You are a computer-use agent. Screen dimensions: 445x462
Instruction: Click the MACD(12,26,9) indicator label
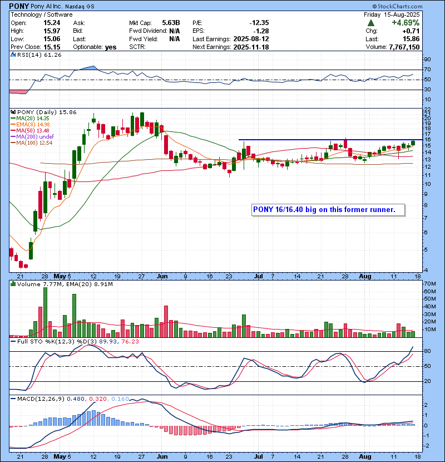click(x=41, y=399)
